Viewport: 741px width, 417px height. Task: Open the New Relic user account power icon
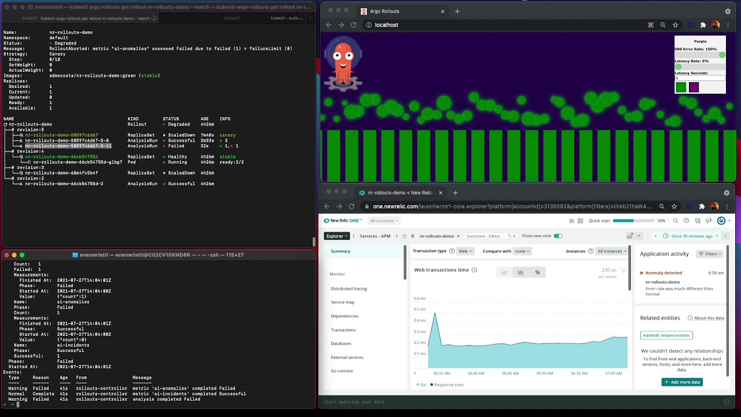pos(721,221)
